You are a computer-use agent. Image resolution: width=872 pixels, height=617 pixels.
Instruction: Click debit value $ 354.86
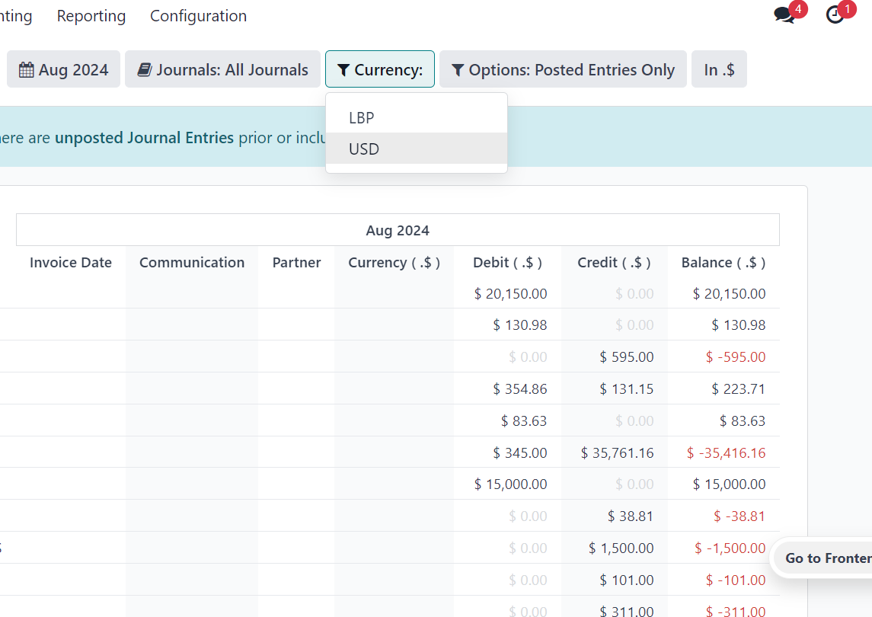(520, 389)
